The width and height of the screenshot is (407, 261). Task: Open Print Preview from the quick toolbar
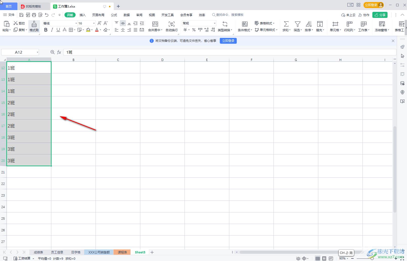click(x=40, y=15)
